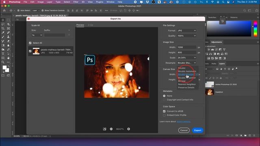Select the Crop tool

[x=3, y=28]
